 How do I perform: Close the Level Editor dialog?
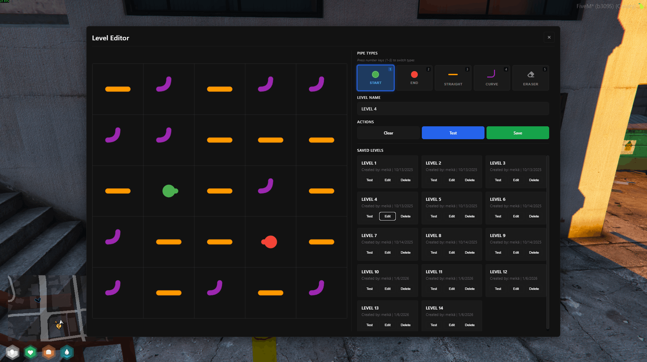pos(549,37)
